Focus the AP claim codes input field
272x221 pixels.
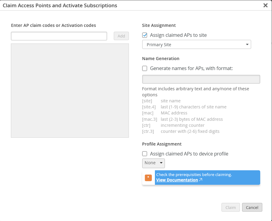[x=59, y=36]
